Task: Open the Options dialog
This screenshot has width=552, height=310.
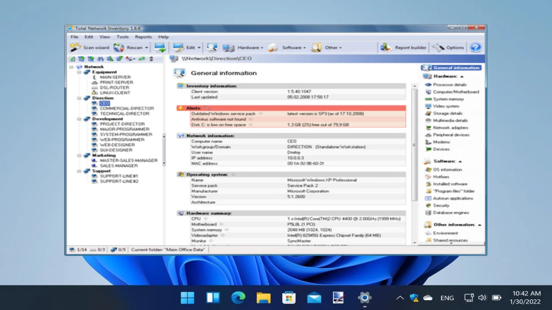Action: point(449,47)
